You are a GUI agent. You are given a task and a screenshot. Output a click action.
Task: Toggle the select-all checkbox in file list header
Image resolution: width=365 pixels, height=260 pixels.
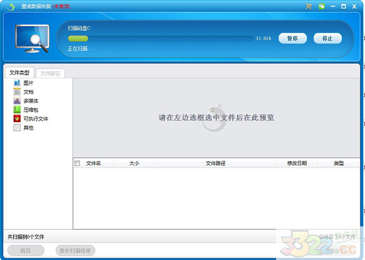(x=77, y=163)
